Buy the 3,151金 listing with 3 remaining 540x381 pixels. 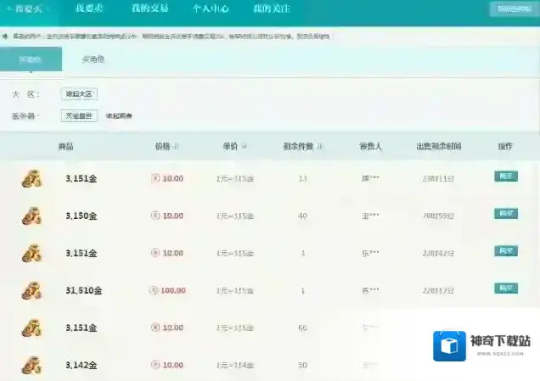(x=506, y=250)
